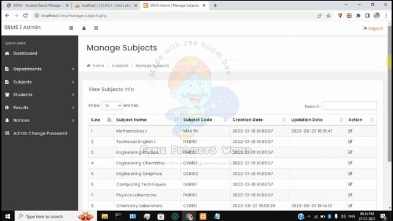Open XAMPP from the taskbar
The width and height of the screenshot is (393, 221).
pos(203,216)
